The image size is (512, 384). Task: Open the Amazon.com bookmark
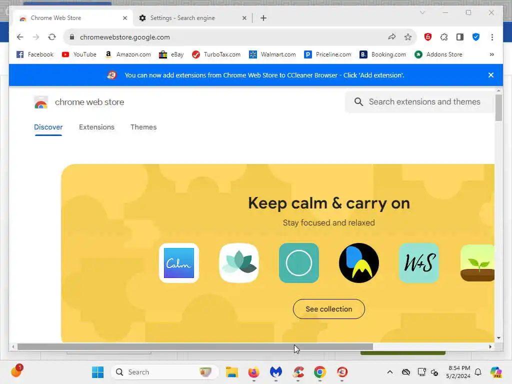[x=128, y=54]
